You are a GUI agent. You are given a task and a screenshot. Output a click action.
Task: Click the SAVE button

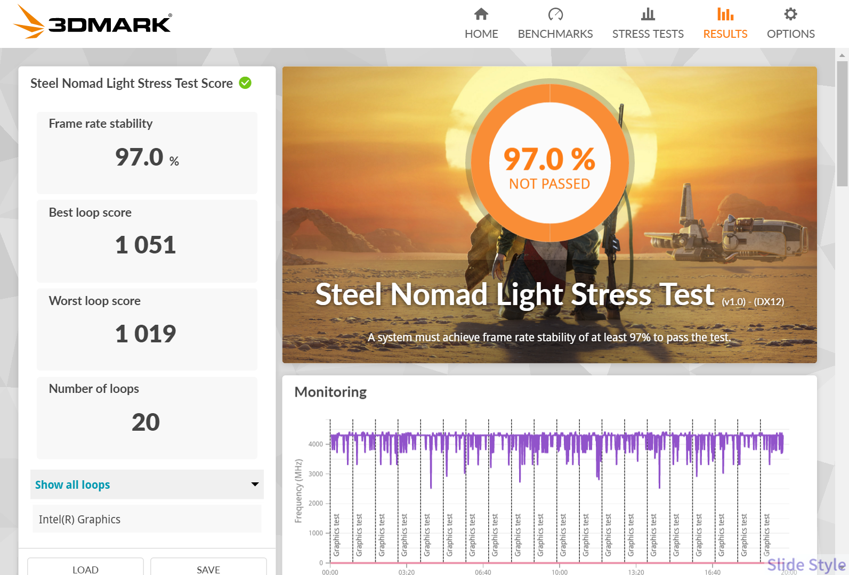(x=208, y=567)
